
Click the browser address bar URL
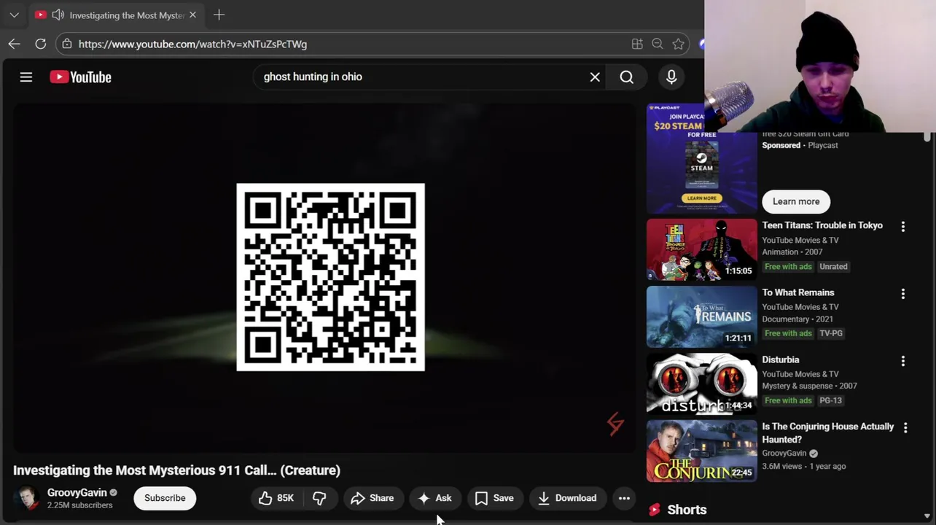click(x=192, y=44)
